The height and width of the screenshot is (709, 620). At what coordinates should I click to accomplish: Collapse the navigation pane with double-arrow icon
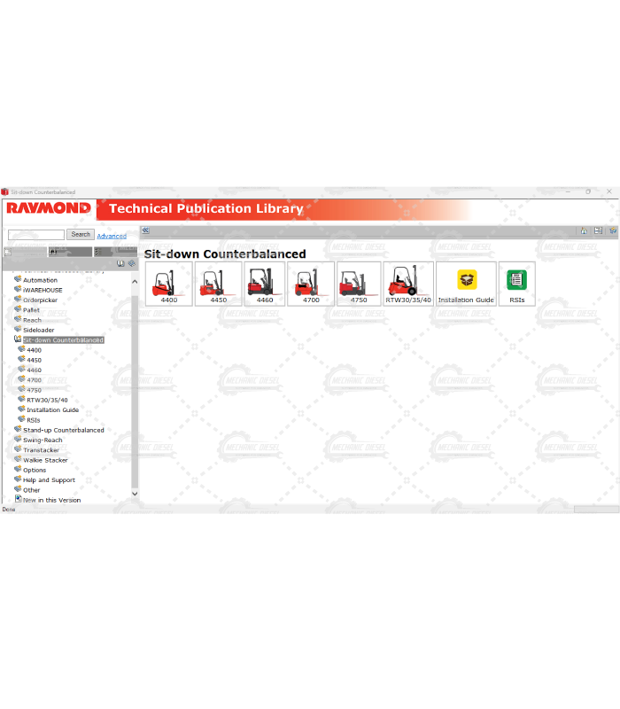click(x=145, y=231)
